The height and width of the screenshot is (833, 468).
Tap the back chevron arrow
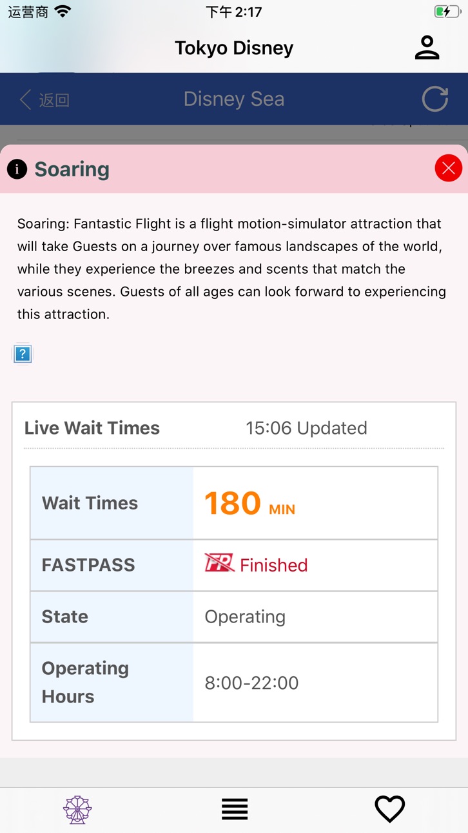(25, 99)
